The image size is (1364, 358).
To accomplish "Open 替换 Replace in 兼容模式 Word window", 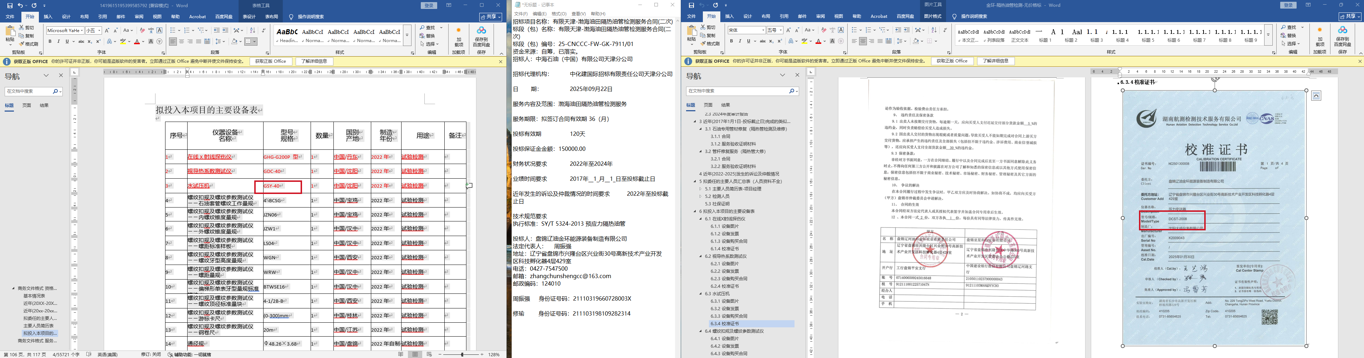I will [x=427, y=36].
